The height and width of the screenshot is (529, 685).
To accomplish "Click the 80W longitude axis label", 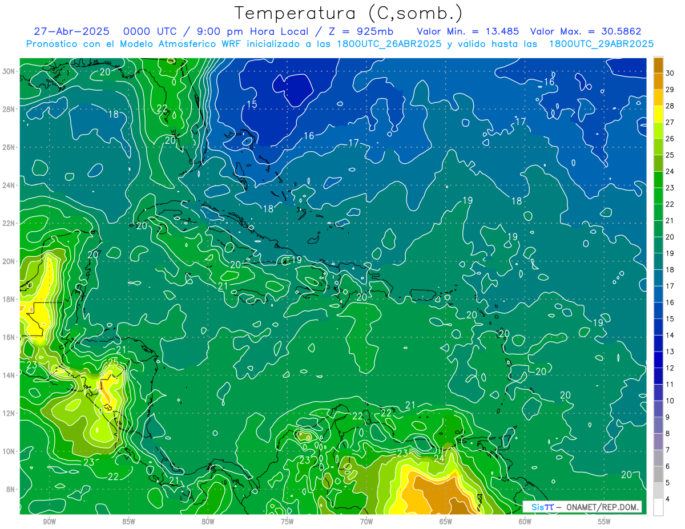I will [208, 522].
